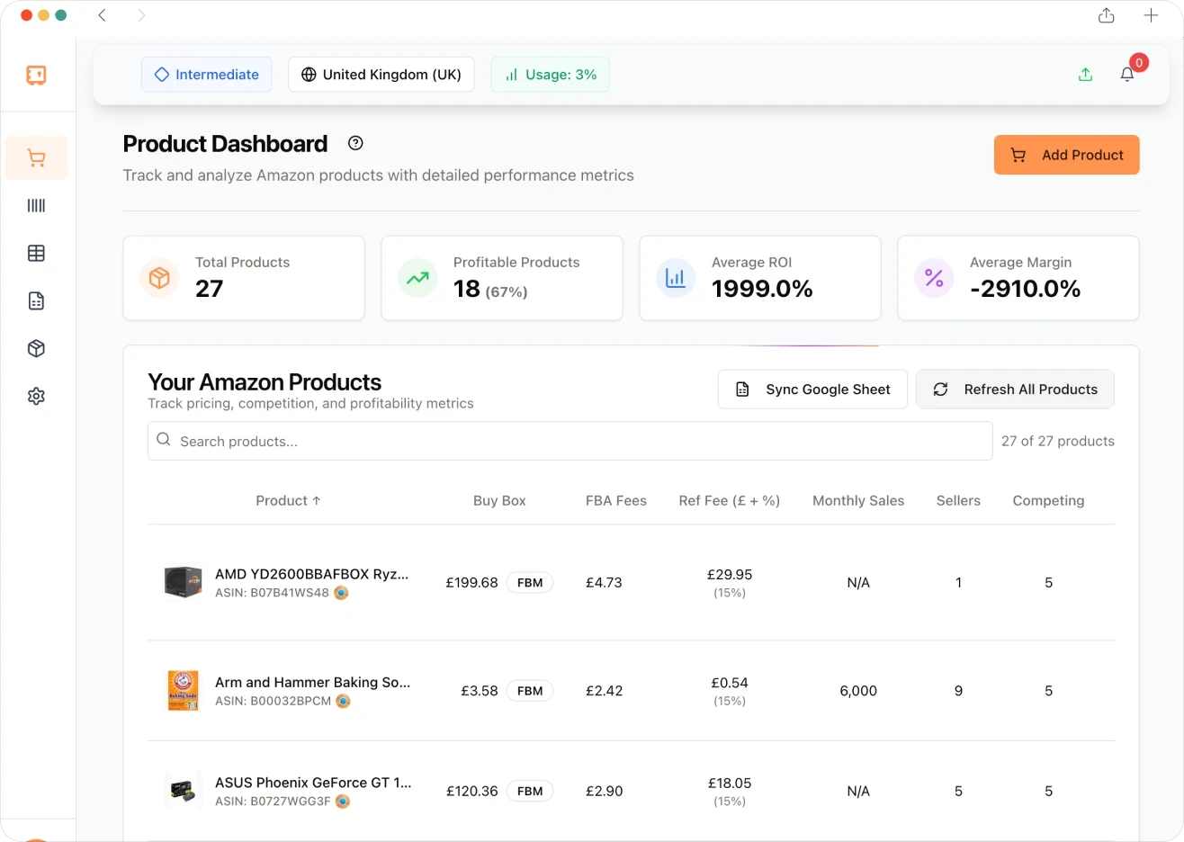This screenshot has height=842, width=1184.
Task: Click the AMD Ryzen product thumbnail
Action: (x=183, y=582)
